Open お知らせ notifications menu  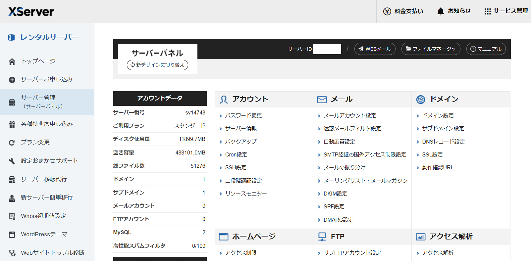(454, 11)
